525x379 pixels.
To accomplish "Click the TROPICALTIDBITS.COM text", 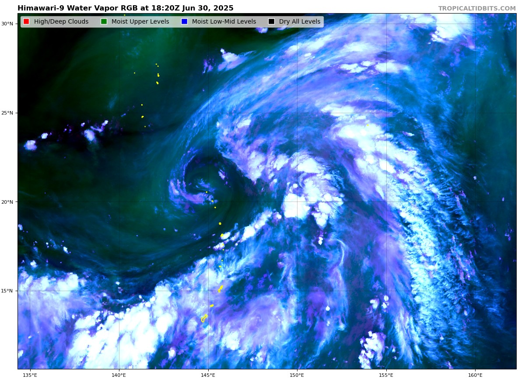I will tap(477, 8).
